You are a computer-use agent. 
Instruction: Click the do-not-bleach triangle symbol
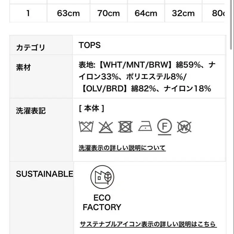pyautogui.click(x=106, y=127)
